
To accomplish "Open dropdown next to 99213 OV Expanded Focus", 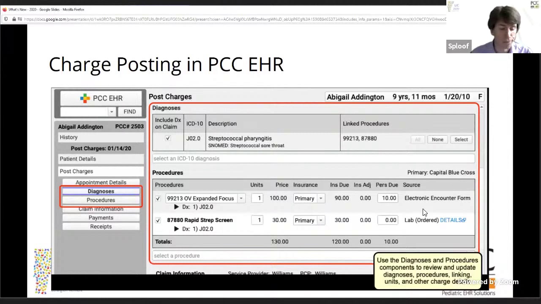I will [241, 198].
